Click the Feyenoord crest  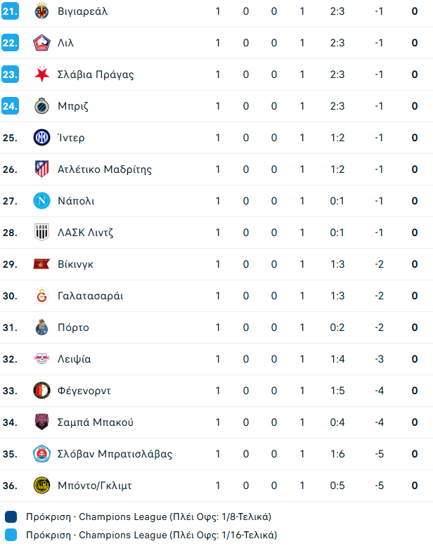pyautogui.click(x=41, y=390)
